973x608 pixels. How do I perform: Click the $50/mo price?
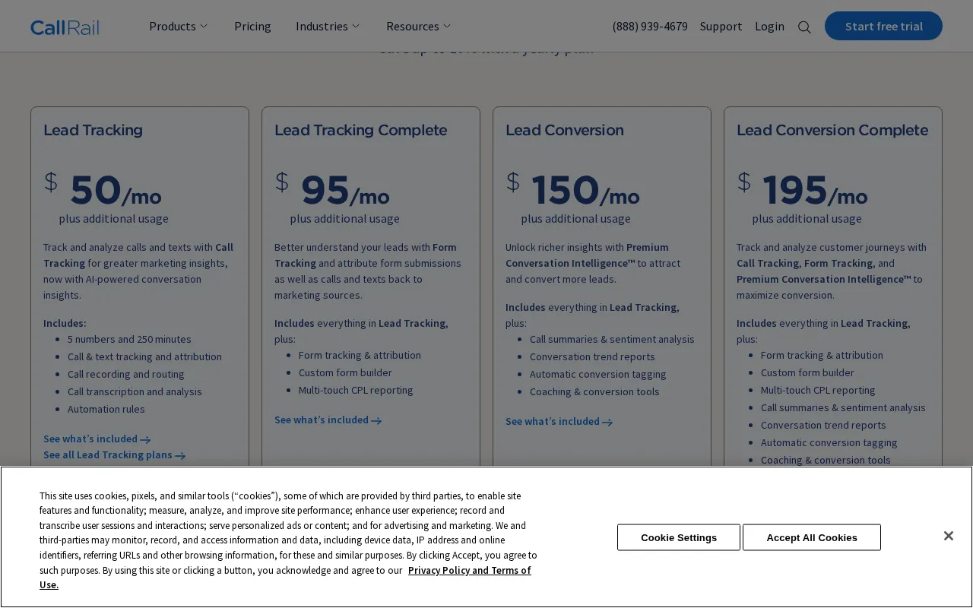click(103, 189)
